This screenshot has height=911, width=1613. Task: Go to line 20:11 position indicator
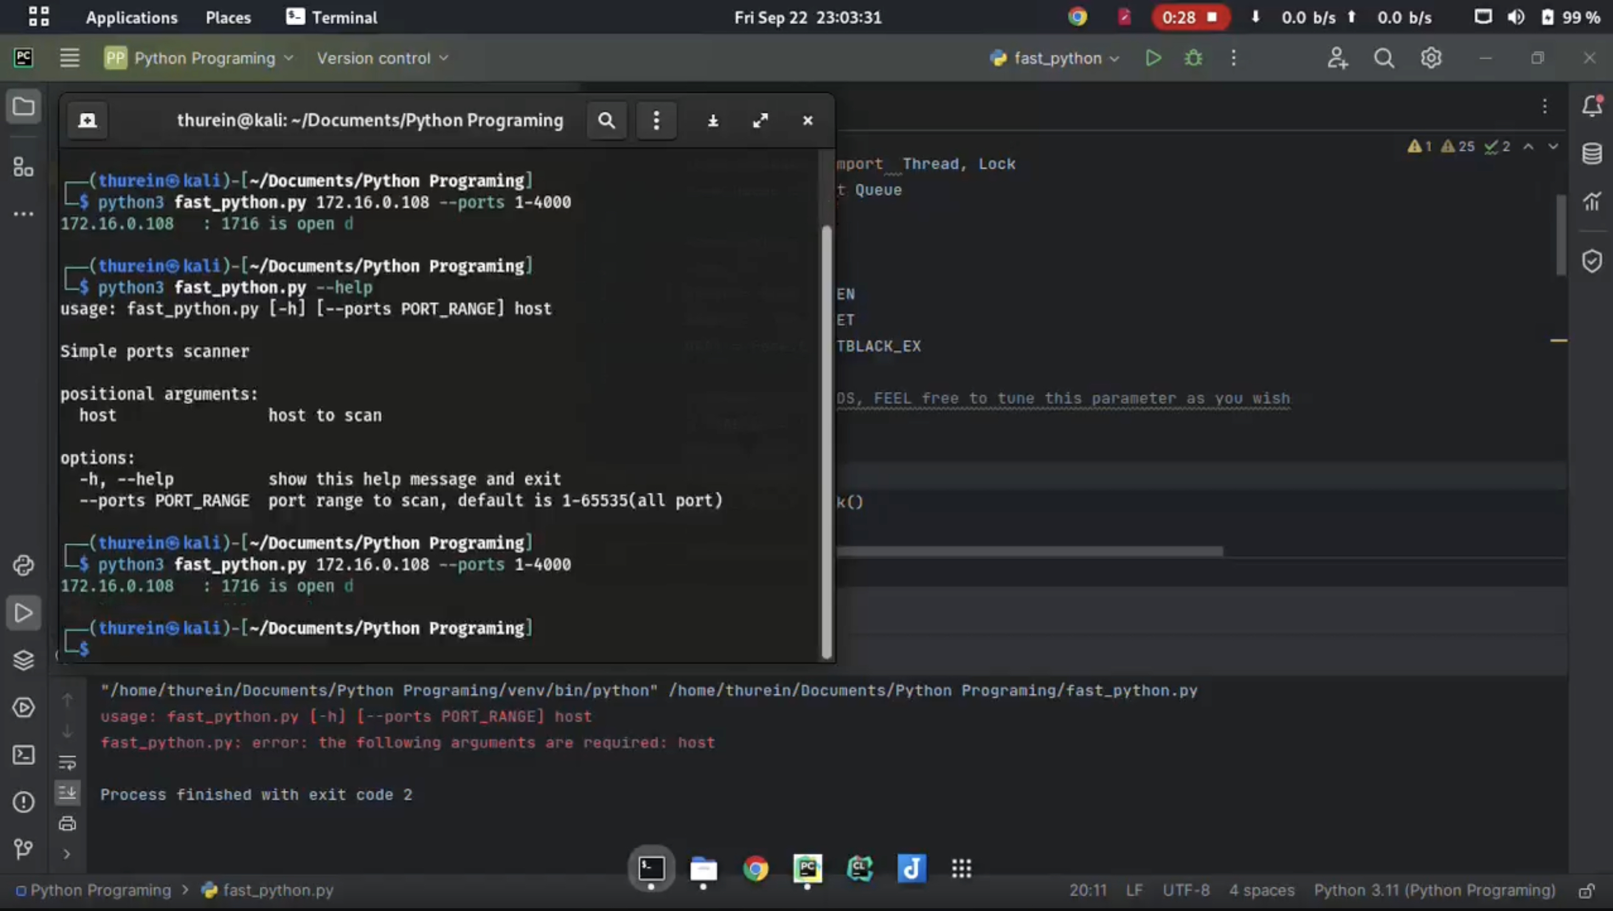tap(1088, 890)
